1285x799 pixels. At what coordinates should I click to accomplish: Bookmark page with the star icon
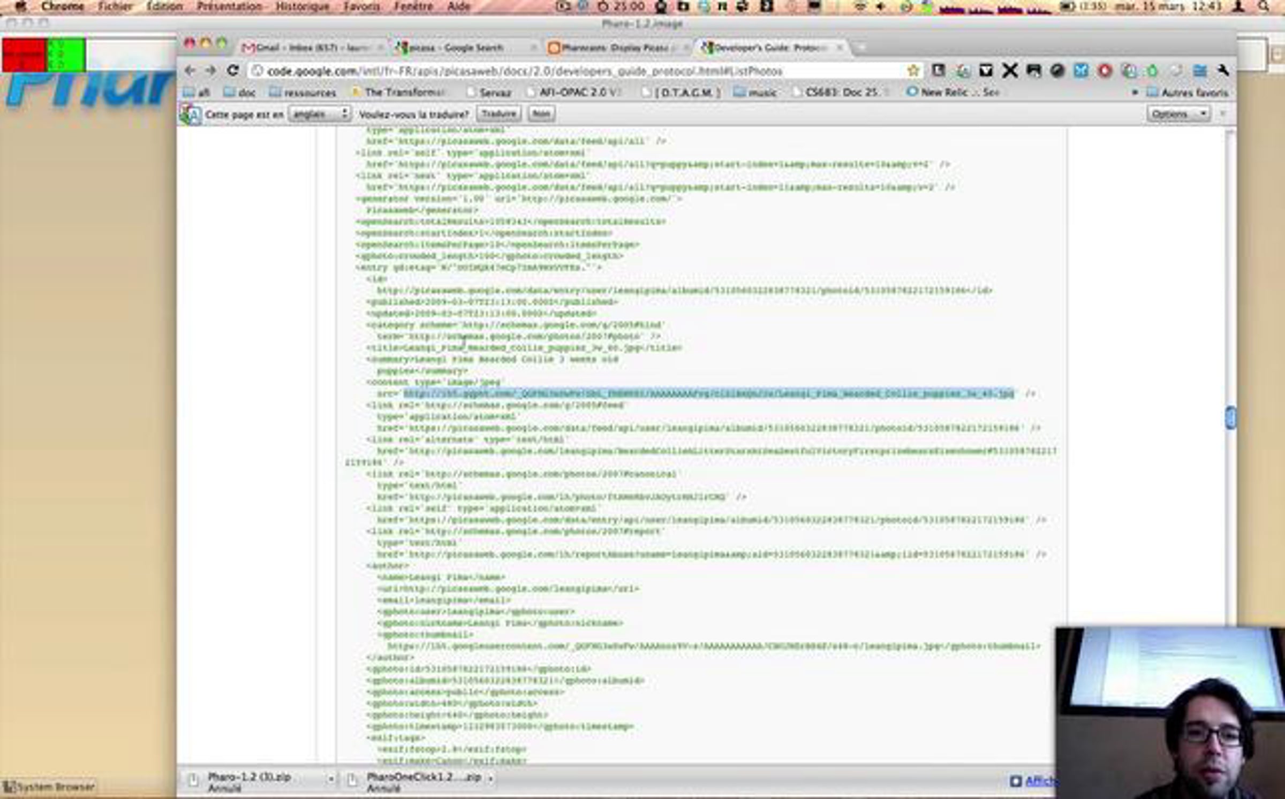click(x=913, y=71)
